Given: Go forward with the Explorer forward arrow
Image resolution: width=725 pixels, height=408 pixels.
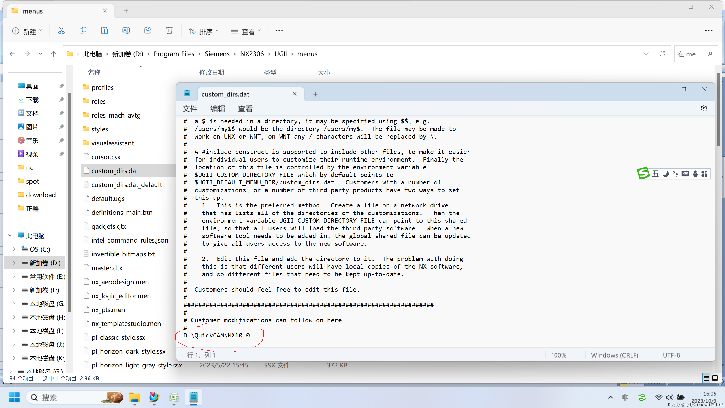Looking at the screenshot, I should tap(27, 54).
